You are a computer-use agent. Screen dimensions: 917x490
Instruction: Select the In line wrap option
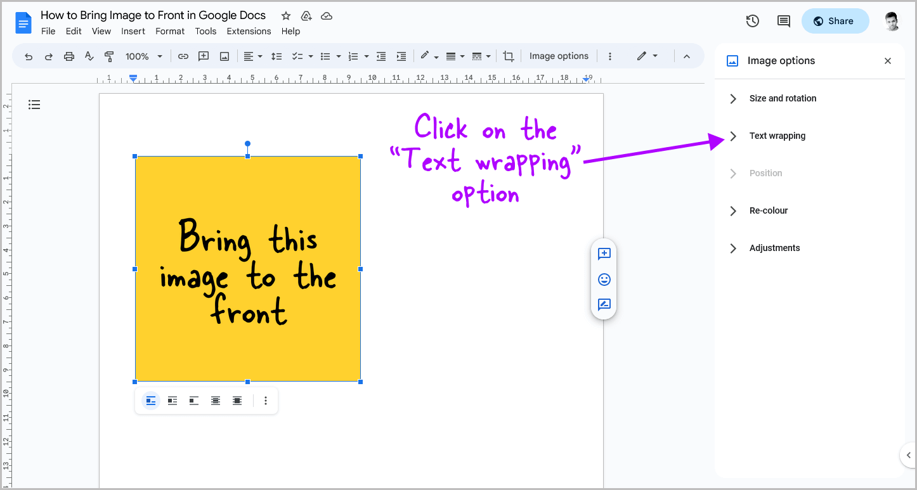tap(151, 401)
